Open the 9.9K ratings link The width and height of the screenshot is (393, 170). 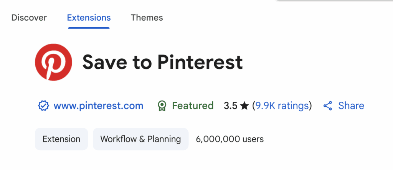[282, 106]
